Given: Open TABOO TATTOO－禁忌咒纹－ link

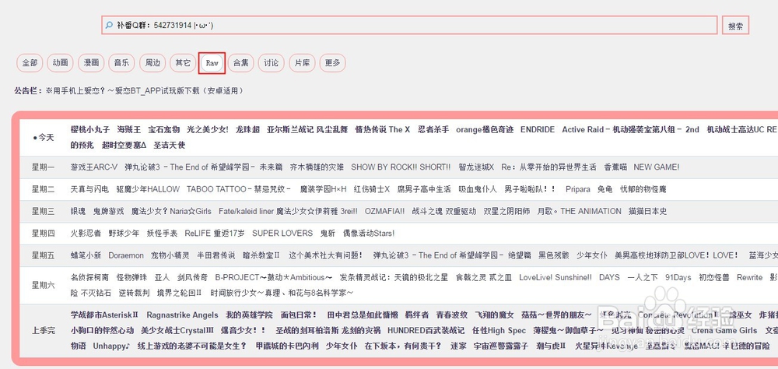Looking at the screenshot, I should (240, 189).
